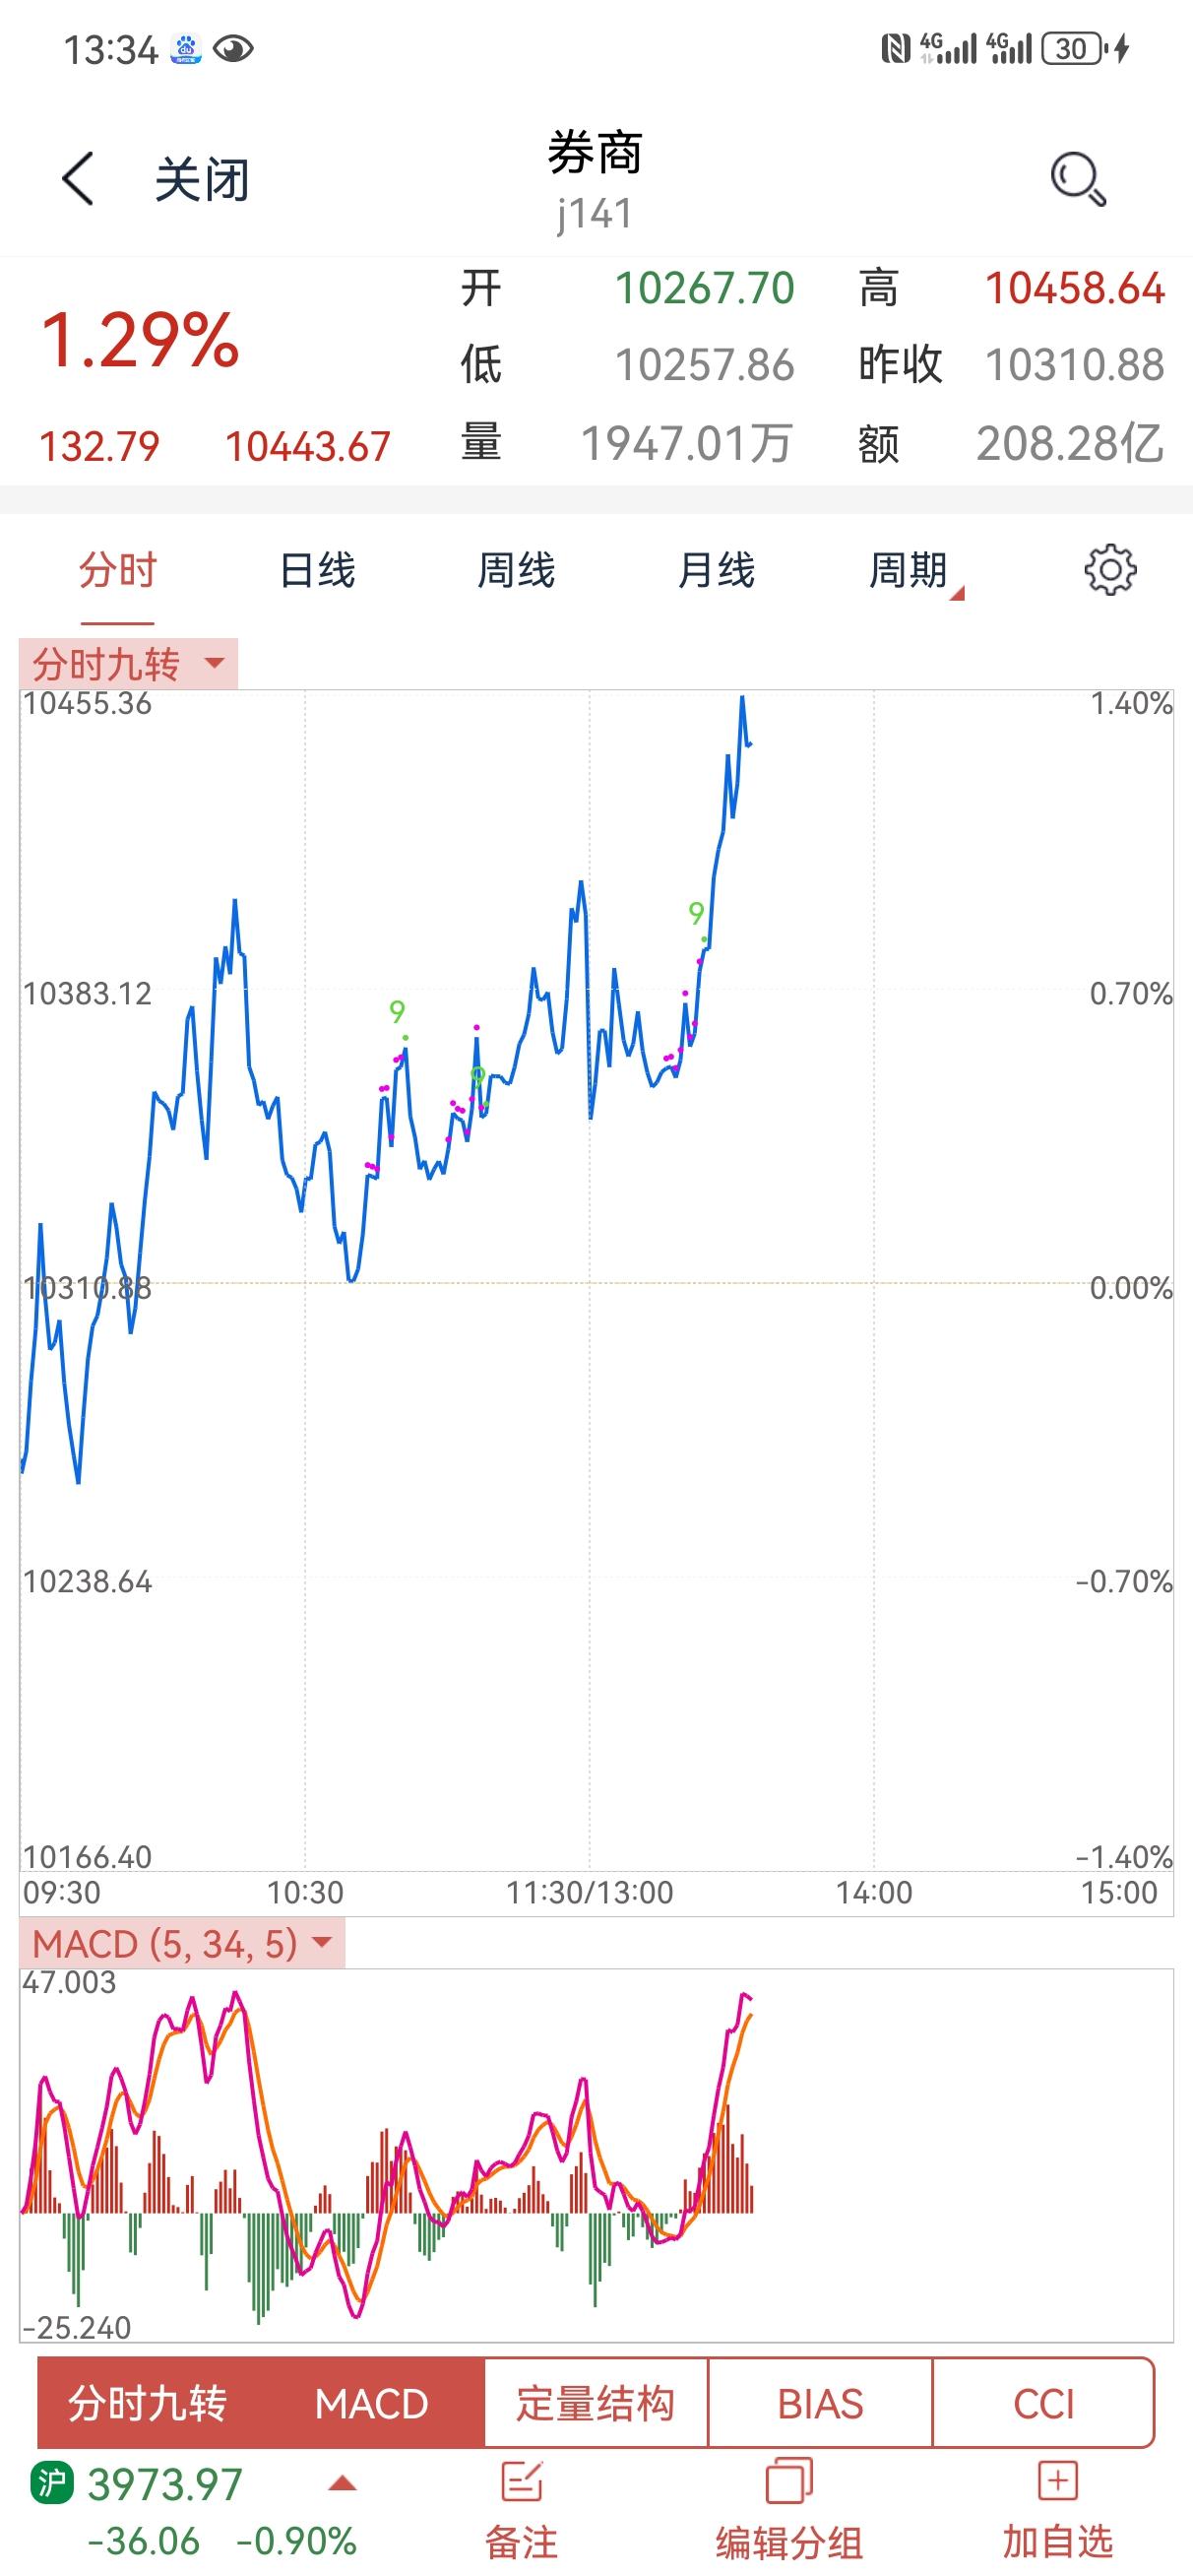1193x2576 pixels.
Task: Tap the green 9 marker near 13:00
Action: (x=696, y=912)
